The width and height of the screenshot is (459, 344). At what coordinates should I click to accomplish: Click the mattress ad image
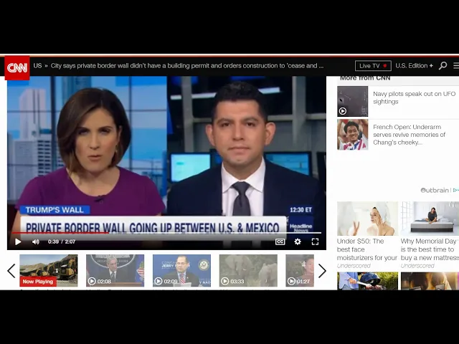click(430, 219)
